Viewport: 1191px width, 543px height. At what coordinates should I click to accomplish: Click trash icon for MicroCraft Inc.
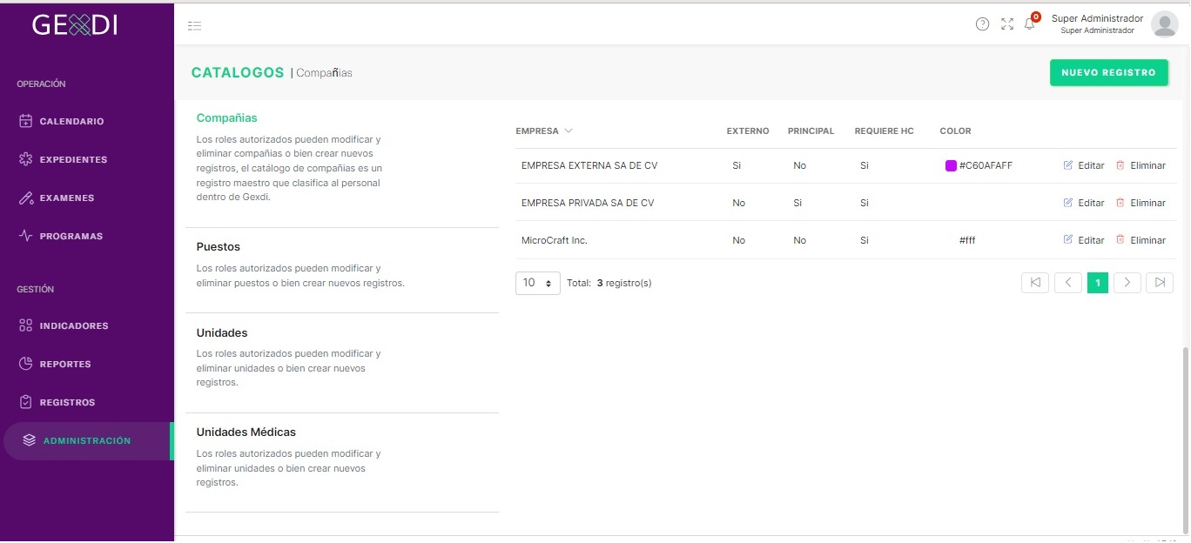click(1120, 240)
